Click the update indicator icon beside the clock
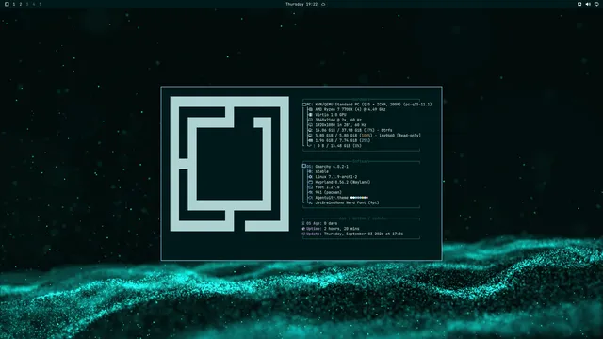Viewport: 603px width, 339px height. click(x=323, y=4)
